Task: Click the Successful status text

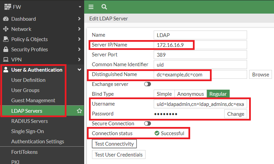Action: coord(172,133)
